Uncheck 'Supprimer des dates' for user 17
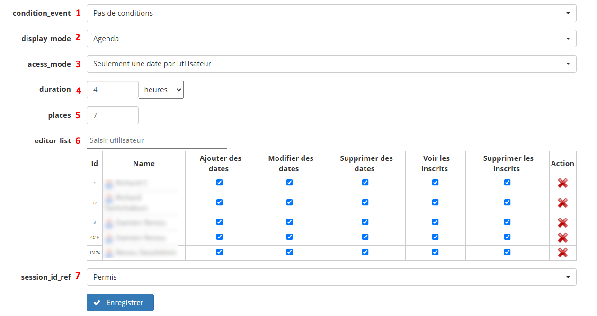597x316 pixels. coord(365,202)
